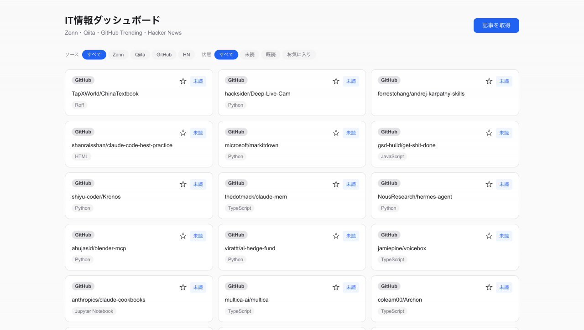Show only 既読 articles filter
This screenshot has height=330, width=584.
coord(271,55)
